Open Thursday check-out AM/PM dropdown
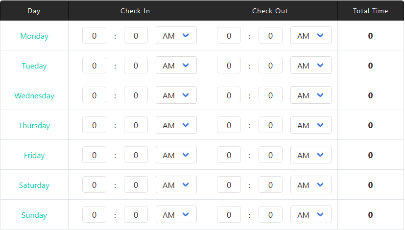405x230 pixels. 310,125
